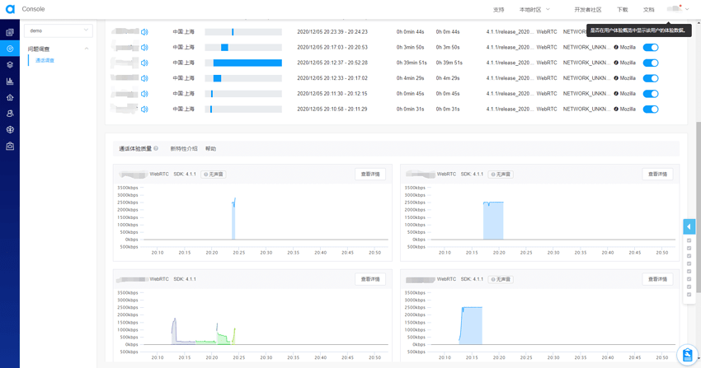
Task: Click the help icon beside 通话体验质量
Action: (x=156, y=148)
